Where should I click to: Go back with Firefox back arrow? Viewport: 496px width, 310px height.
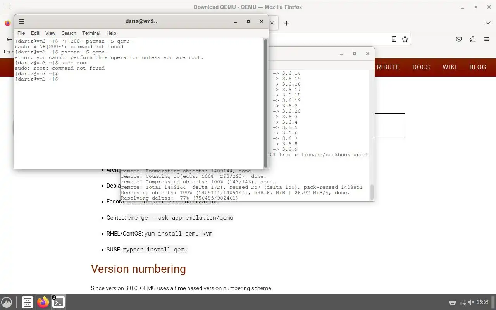(9, 39)
